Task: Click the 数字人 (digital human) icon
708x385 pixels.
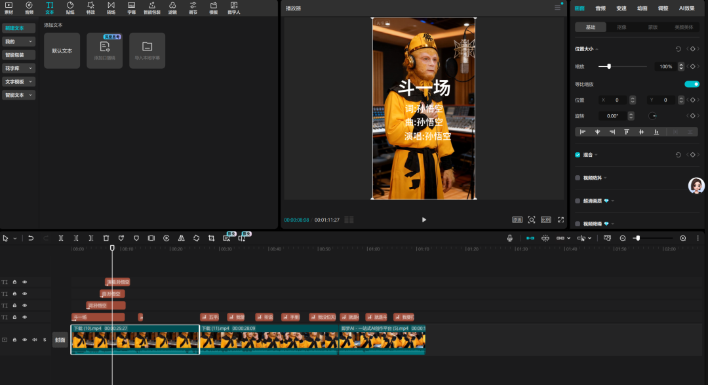Action: coord(233,7)
